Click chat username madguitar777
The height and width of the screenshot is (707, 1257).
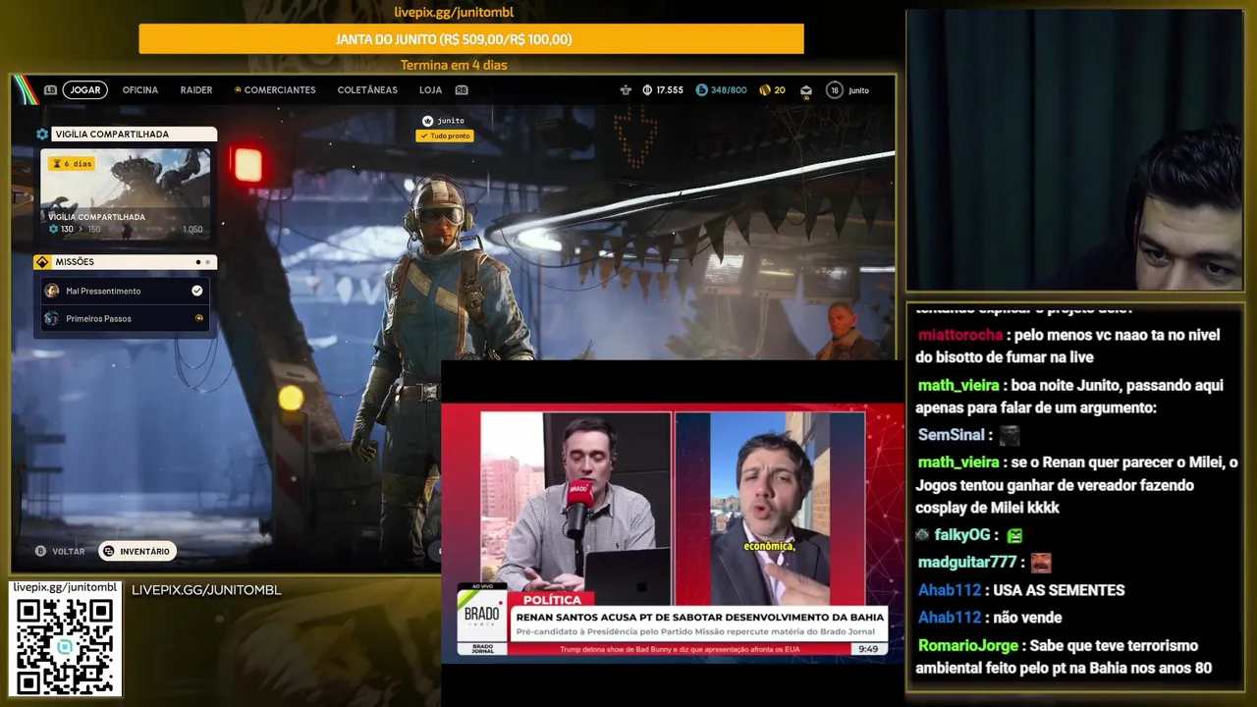click(967, 563)
